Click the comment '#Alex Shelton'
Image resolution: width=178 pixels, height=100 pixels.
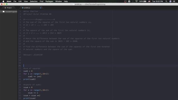[31, 11]
